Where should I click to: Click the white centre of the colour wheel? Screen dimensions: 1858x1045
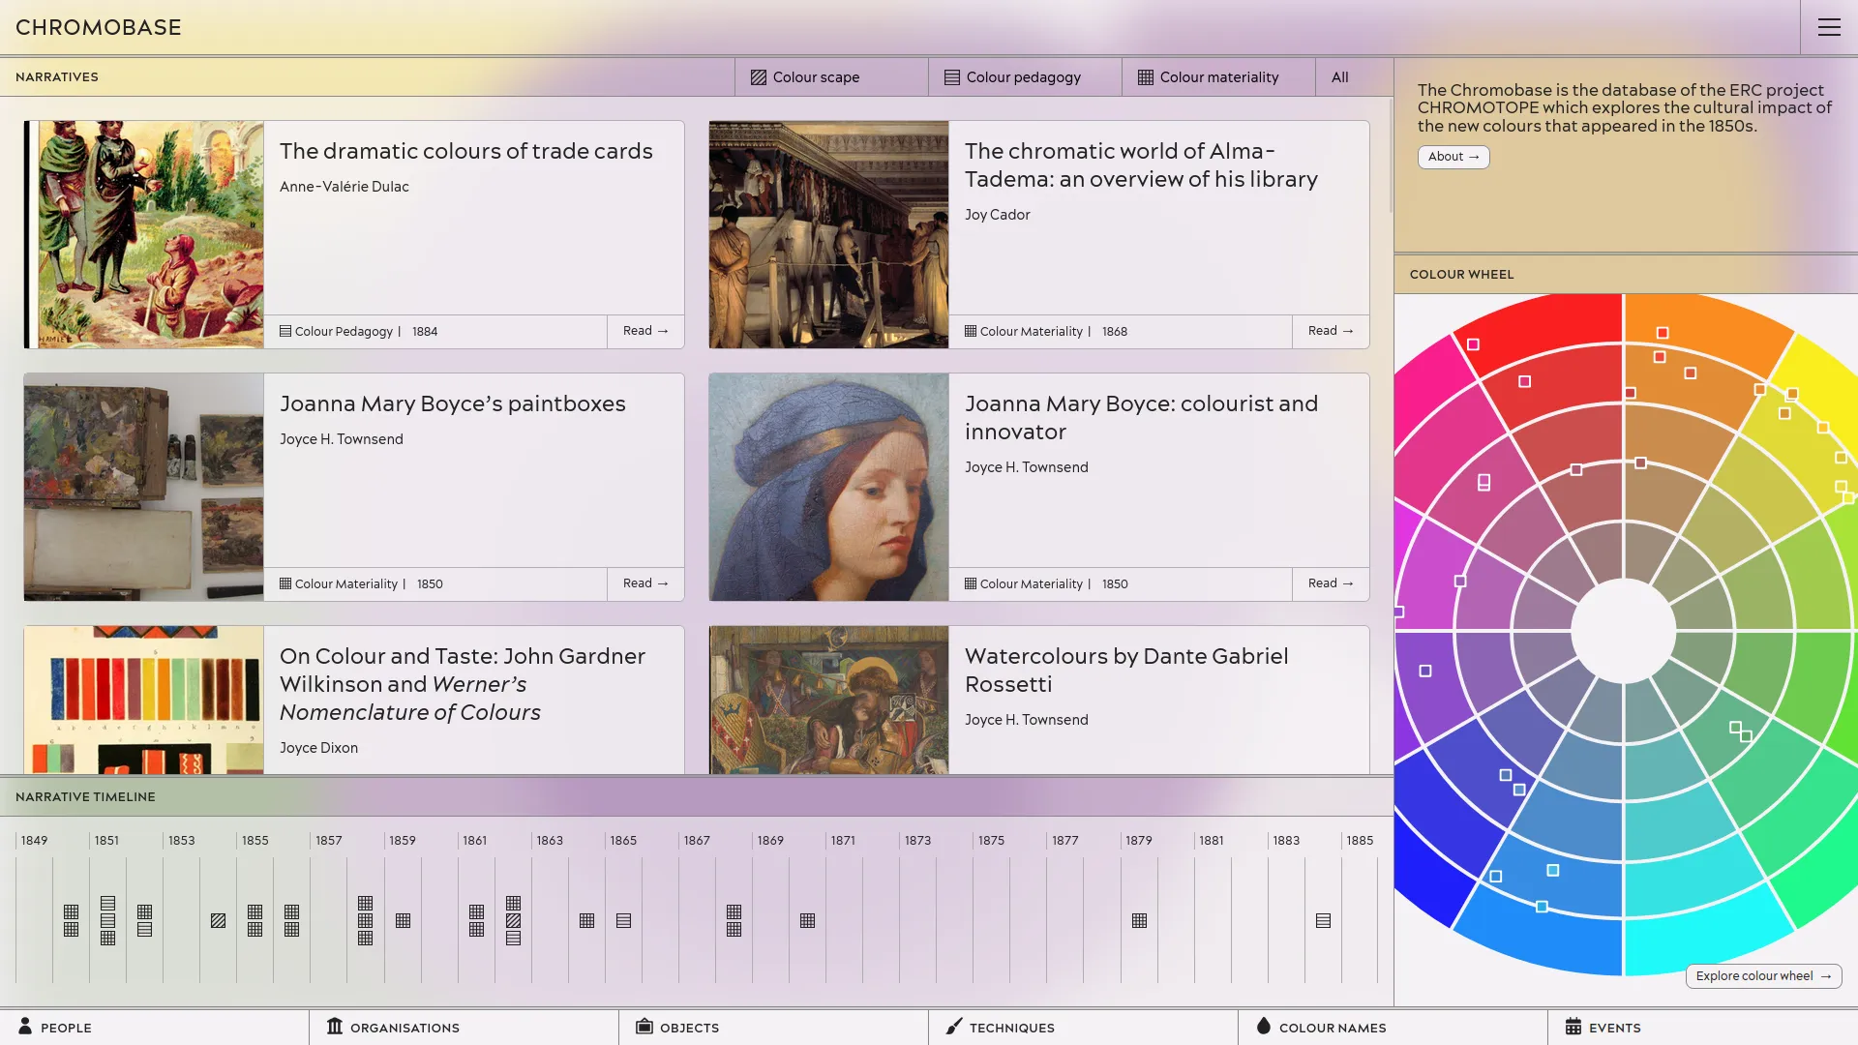click(1623, 631)
